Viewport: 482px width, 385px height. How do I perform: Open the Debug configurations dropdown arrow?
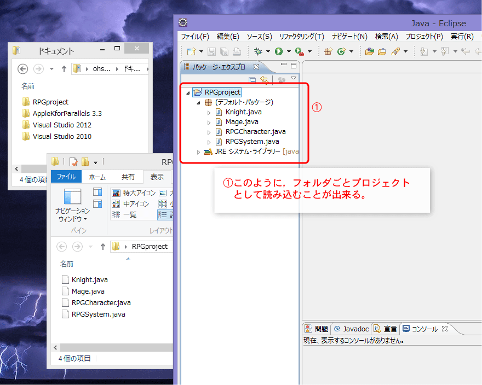click(268, 51)
